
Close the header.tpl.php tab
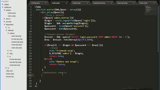click(111, 3)
